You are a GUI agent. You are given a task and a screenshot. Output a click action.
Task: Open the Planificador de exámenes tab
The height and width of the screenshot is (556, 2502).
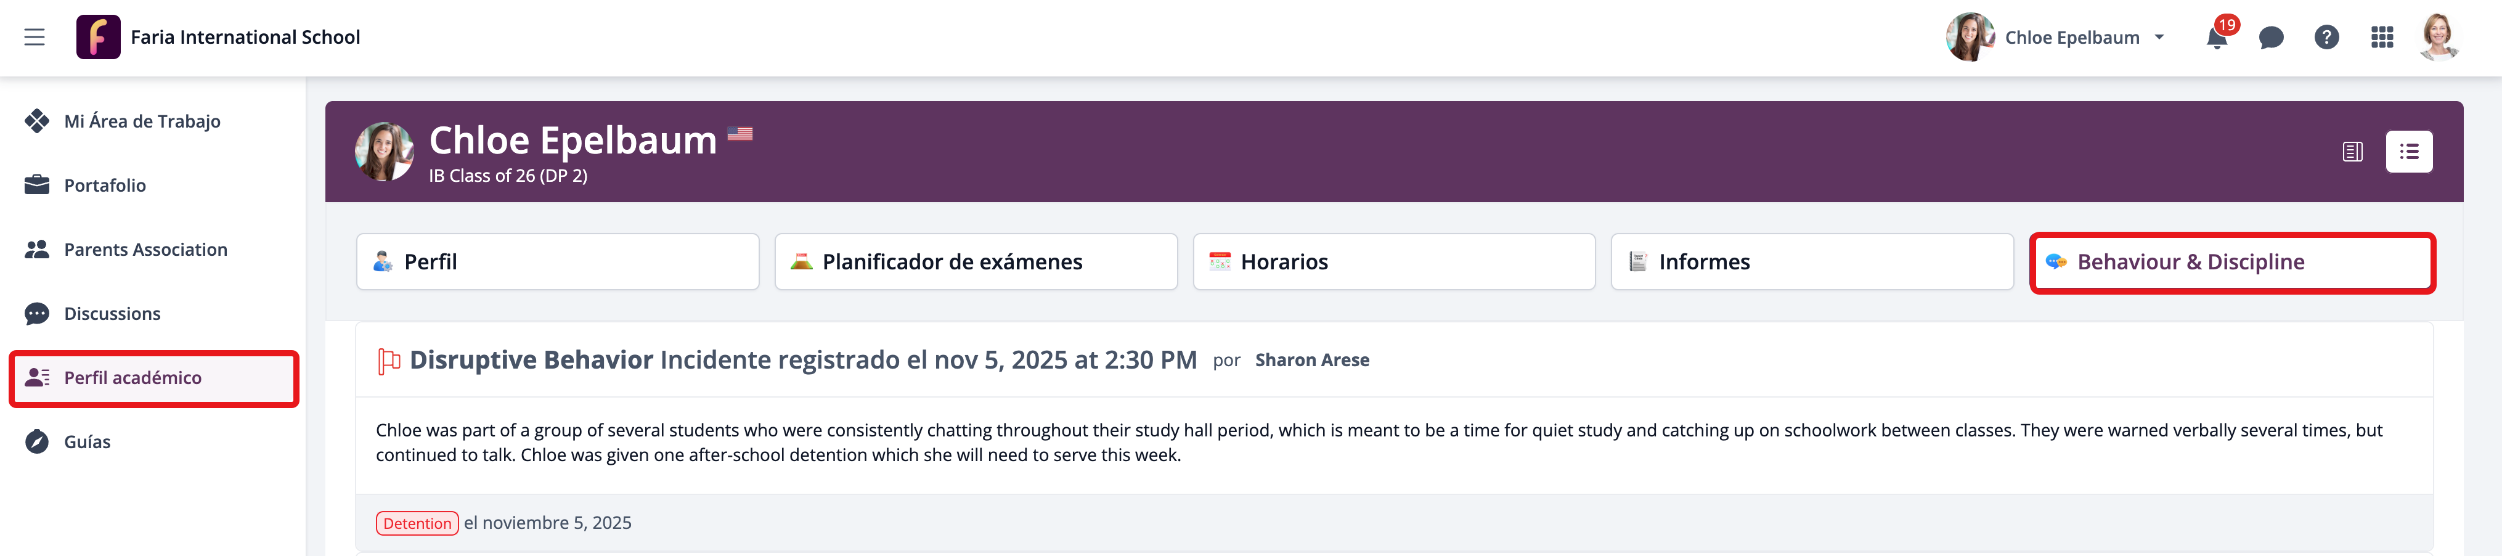point(975,261)
